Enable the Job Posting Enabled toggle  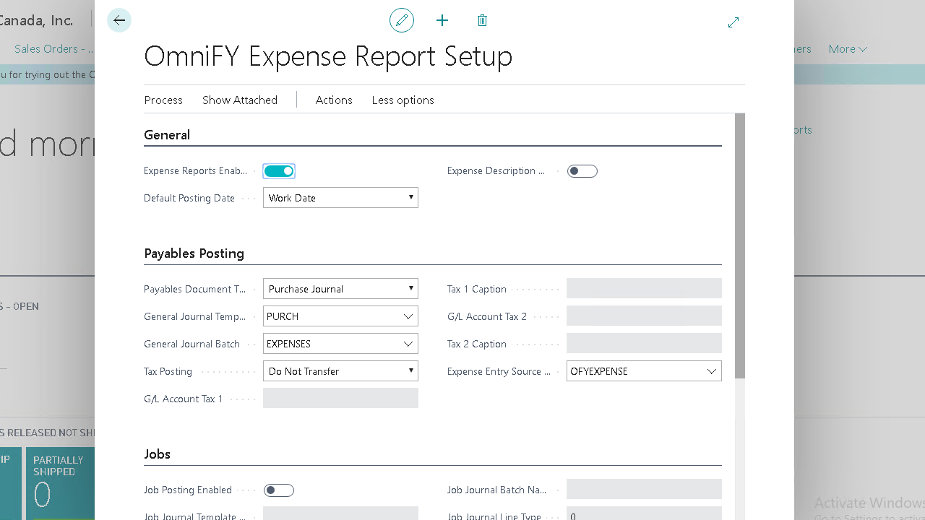click(x=279, y=490)
